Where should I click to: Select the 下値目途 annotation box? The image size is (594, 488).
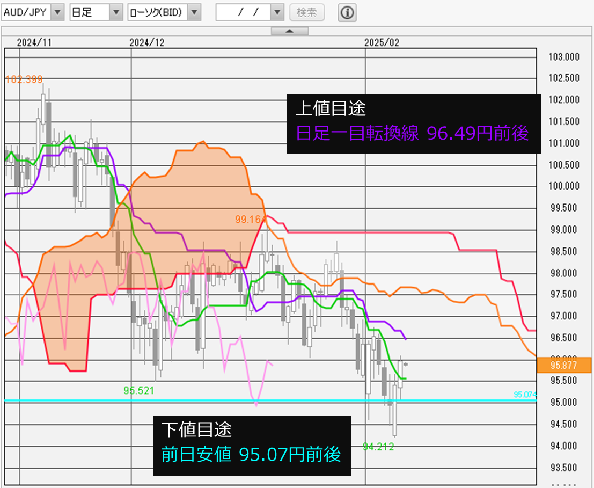[x=252, y=446]
